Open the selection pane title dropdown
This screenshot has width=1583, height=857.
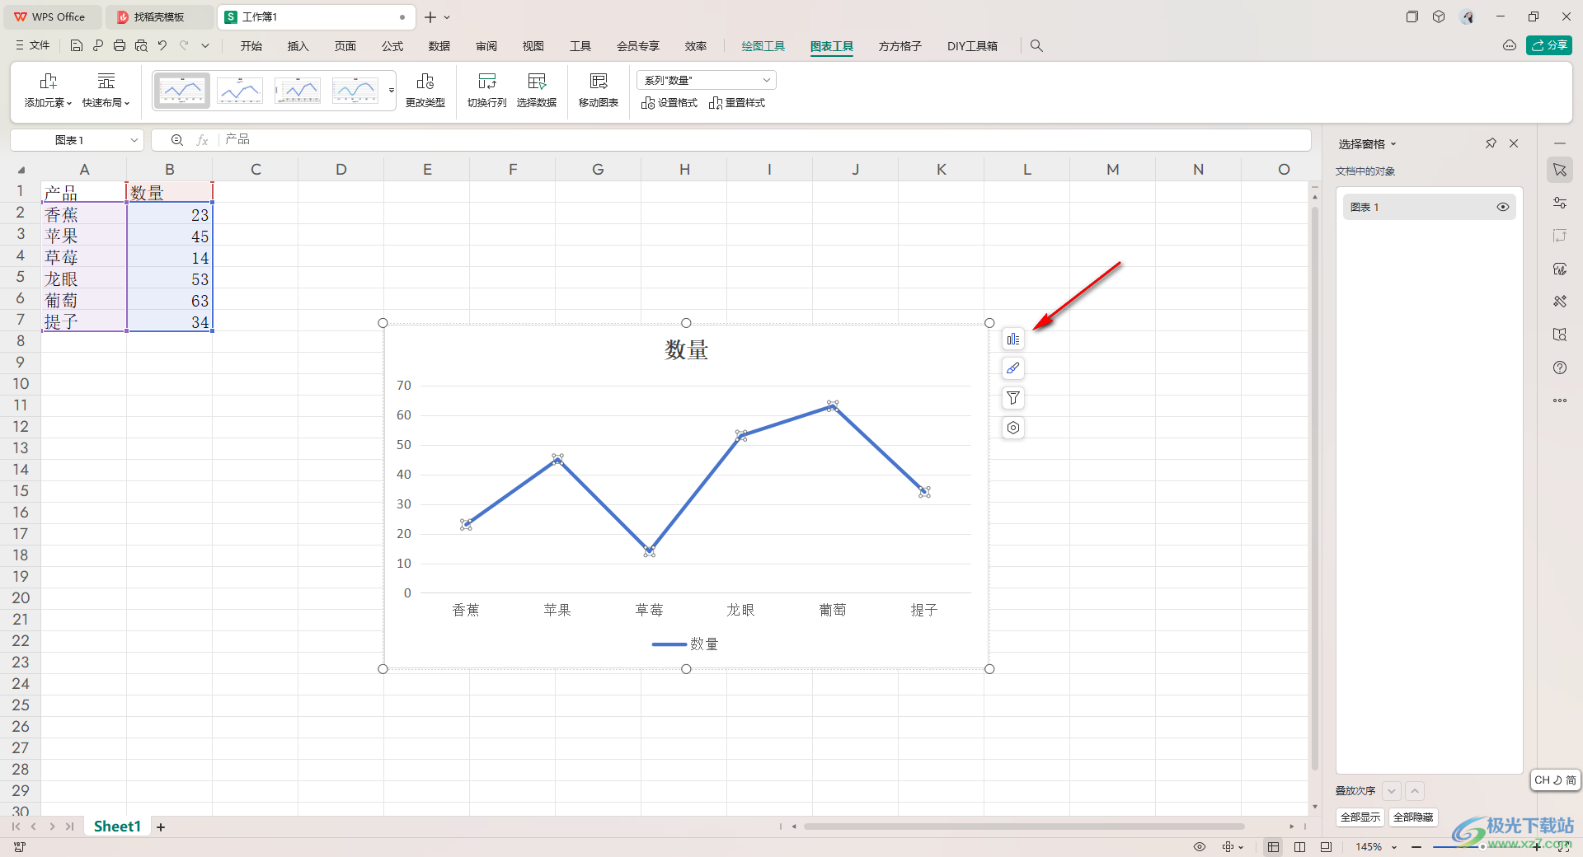pyautogui.click(x=1393, y=144)
